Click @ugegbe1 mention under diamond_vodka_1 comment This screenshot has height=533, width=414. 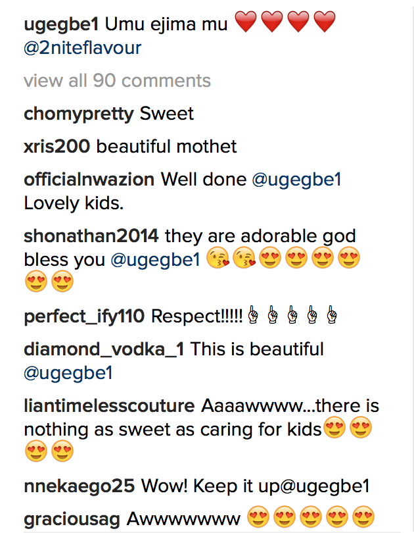pos(68,372)
